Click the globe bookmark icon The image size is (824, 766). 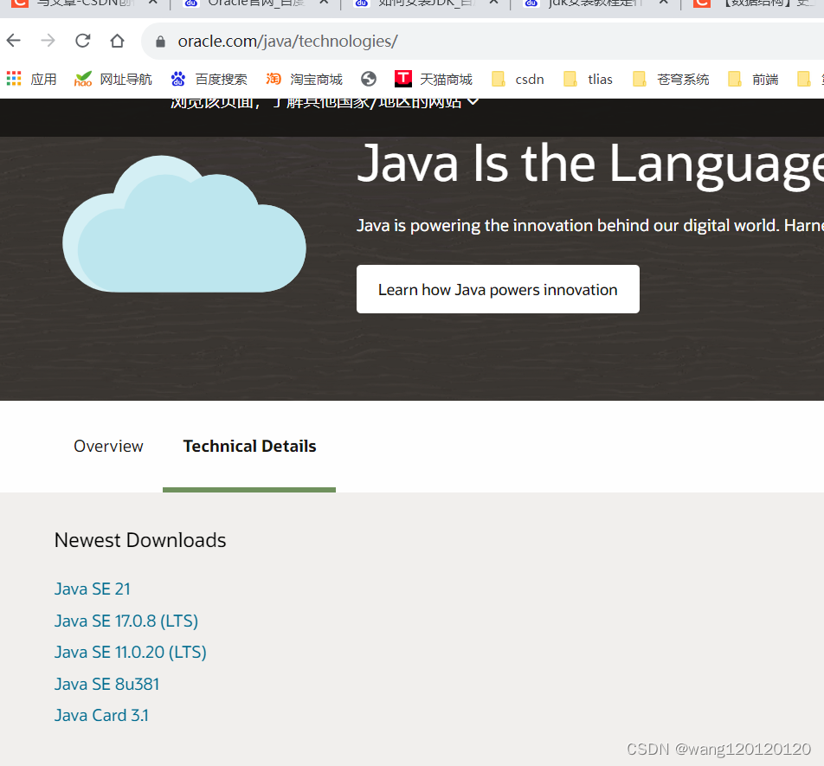(369, 80)
